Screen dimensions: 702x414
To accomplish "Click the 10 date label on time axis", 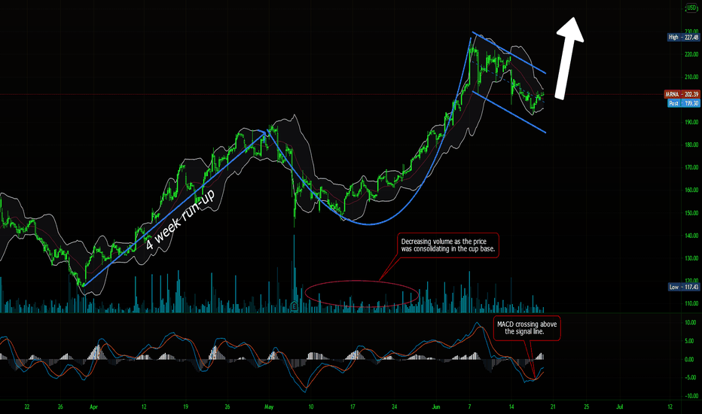I will coord(311,406).
